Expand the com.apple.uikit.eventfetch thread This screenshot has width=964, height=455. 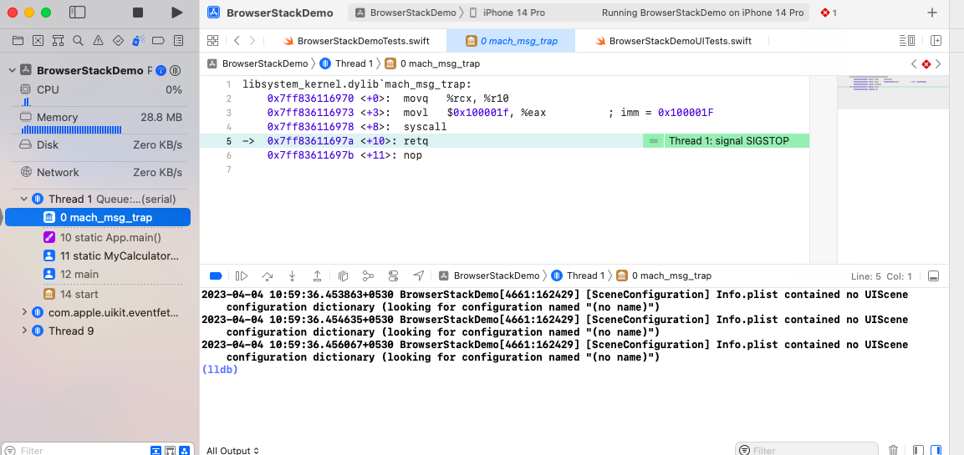tap(24, 312)
